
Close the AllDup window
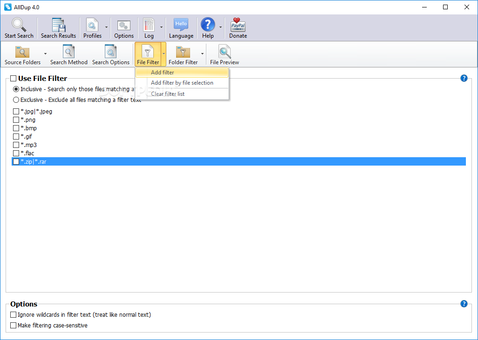tap(467, 7)
